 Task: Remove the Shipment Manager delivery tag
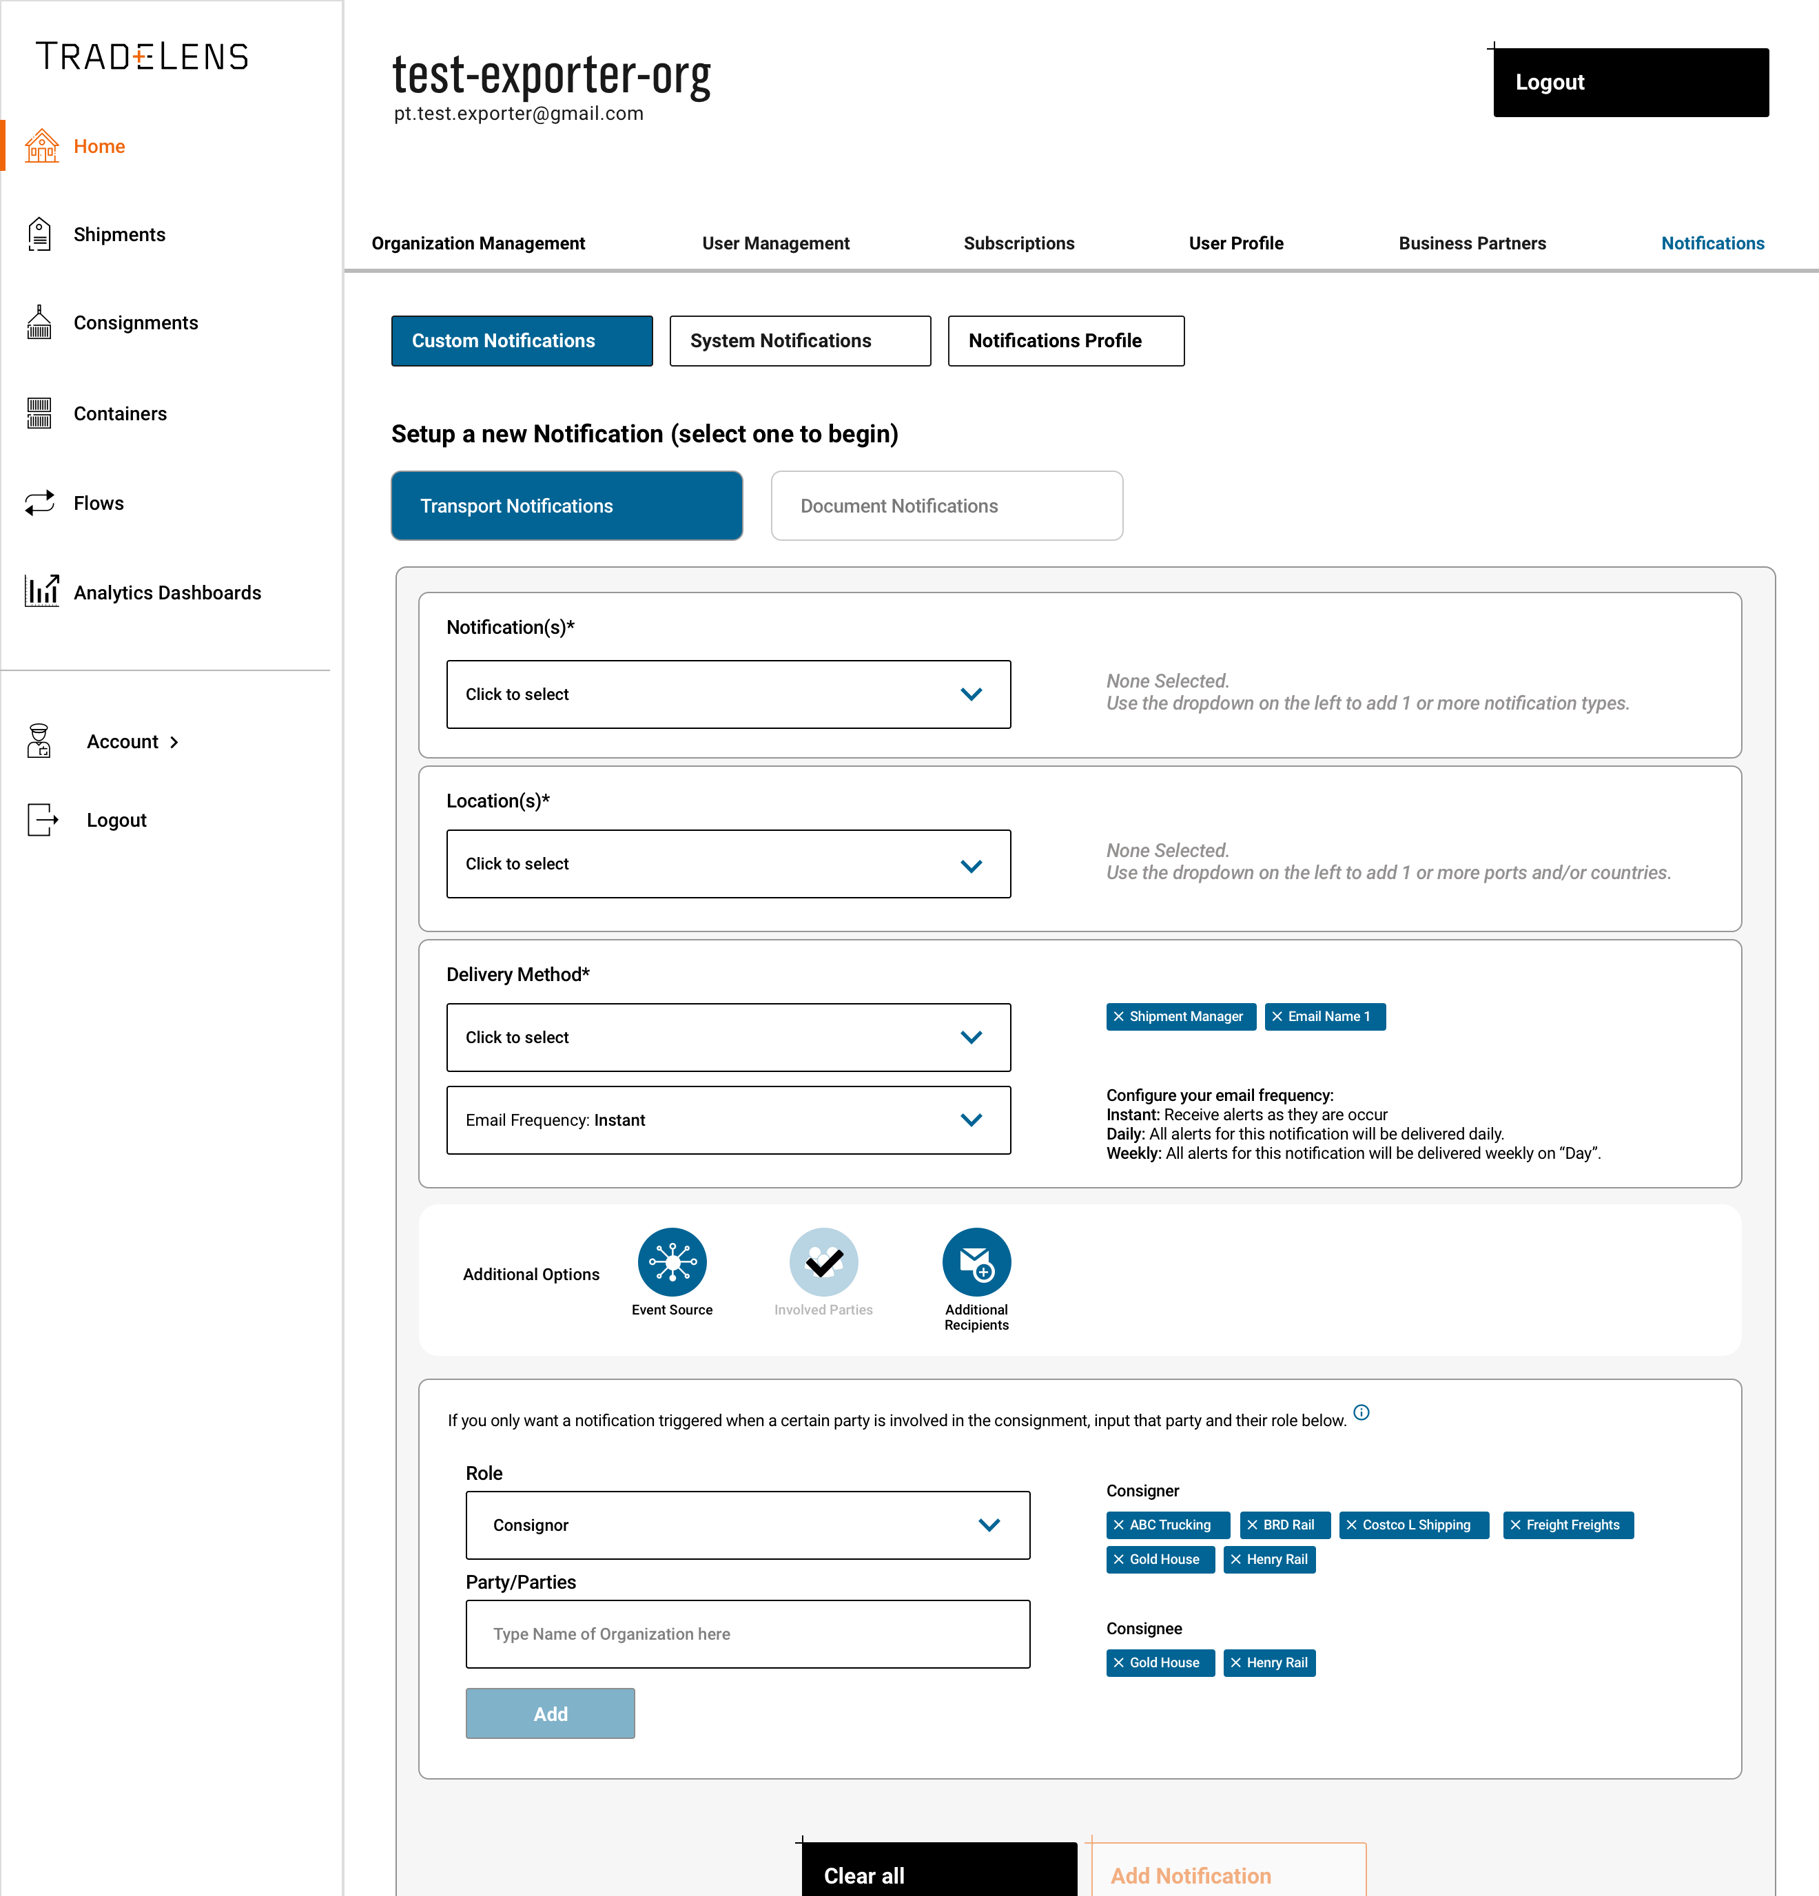point(1120,1017)
